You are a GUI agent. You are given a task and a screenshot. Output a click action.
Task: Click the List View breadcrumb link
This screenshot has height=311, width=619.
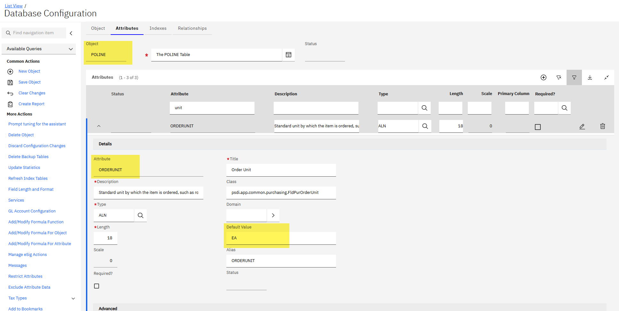pyautogui.click(x=14, y=6)
